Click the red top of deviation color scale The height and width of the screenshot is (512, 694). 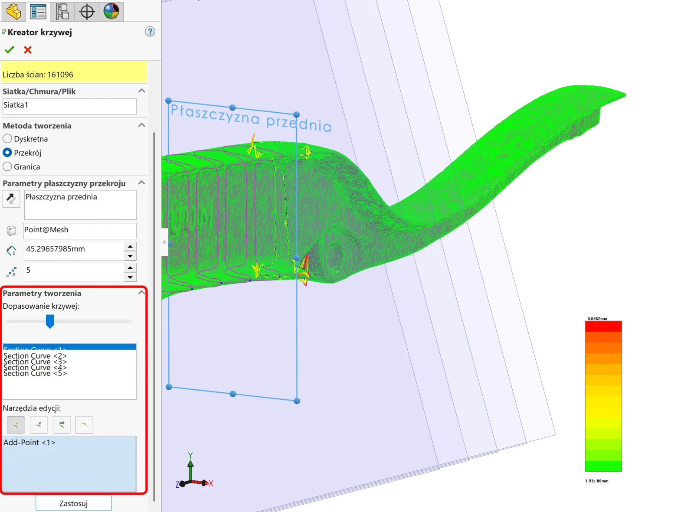[603, 326]
